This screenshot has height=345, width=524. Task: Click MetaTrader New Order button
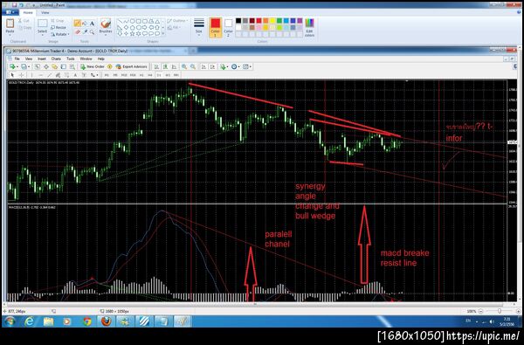(93, 67)
